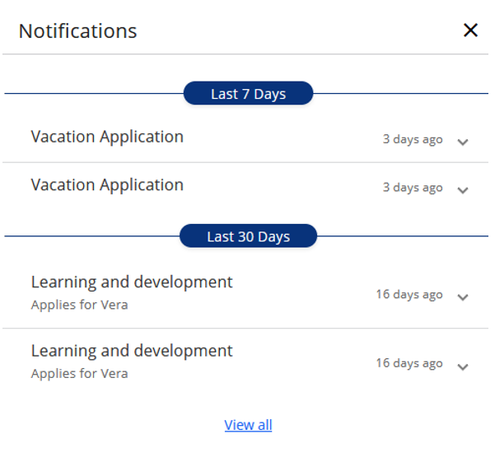Click the first "Applies for Vera" subtitle
This screenshot has width=495, height=462.
(79, 305)
